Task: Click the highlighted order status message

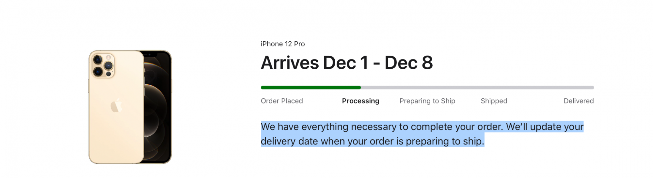Action: 372,134
